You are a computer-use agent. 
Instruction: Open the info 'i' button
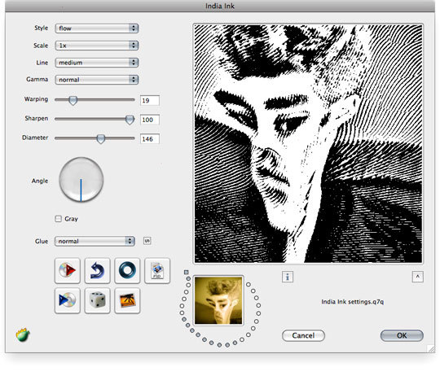(288, 277)
